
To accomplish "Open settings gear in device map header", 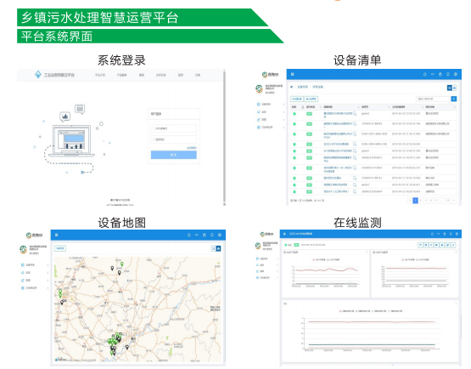I will tap(220, 235).
